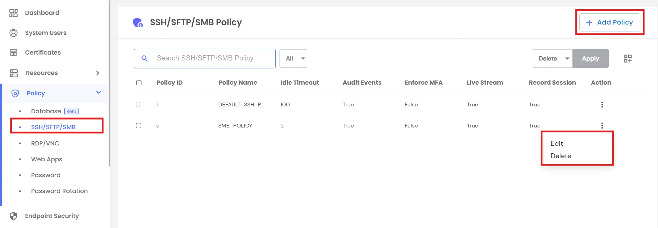Click the Resources label in sidebar
The height and width of the screenshot is (228, 658).
pos(42,73)
